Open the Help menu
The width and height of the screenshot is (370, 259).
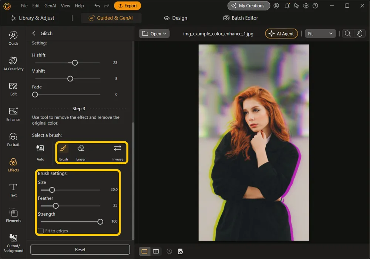pyautogui.click(x=79, y=6)
